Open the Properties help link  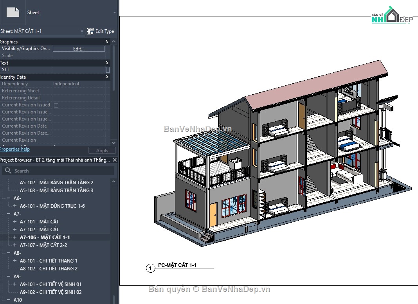[x=14, y=149]
